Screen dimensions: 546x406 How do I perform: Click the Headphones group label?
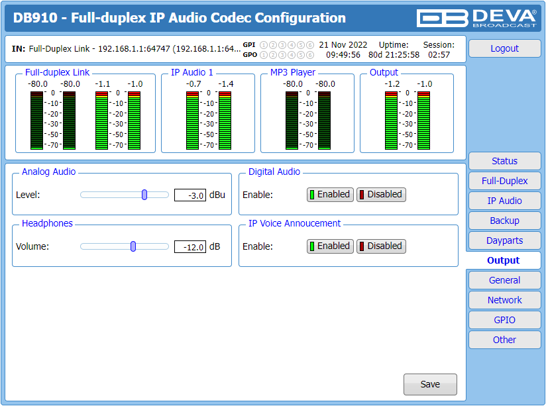(47, 223)
